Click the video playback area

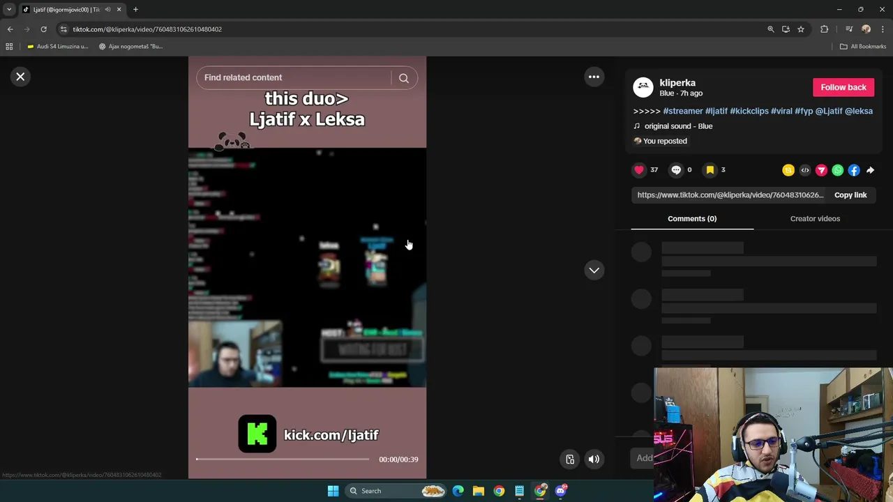point(307,267)
